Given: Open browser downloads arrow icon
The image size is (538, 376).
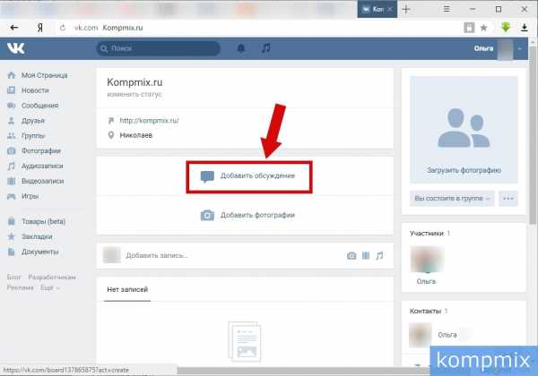Looking at the screenshot, I should pos(524,28).
